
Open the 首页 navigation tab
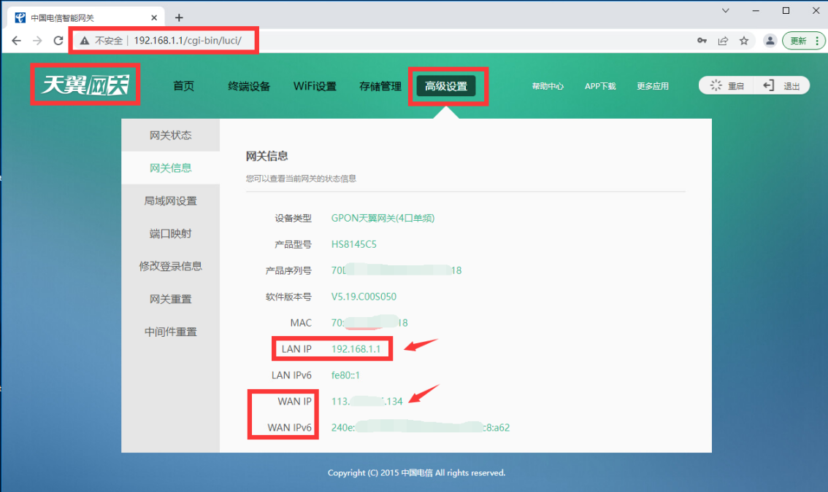click(184, 86)
